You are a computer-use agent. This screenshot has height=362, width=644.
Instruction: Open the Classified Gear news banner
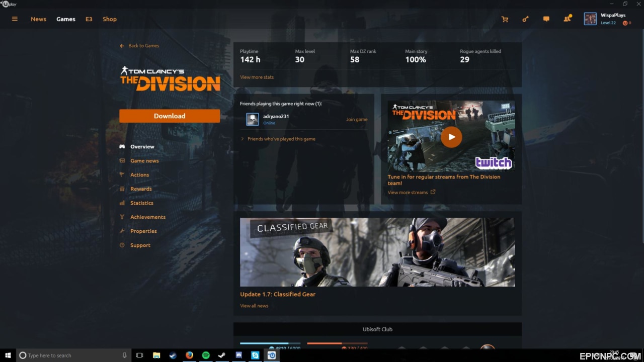(x=377, y=252)
